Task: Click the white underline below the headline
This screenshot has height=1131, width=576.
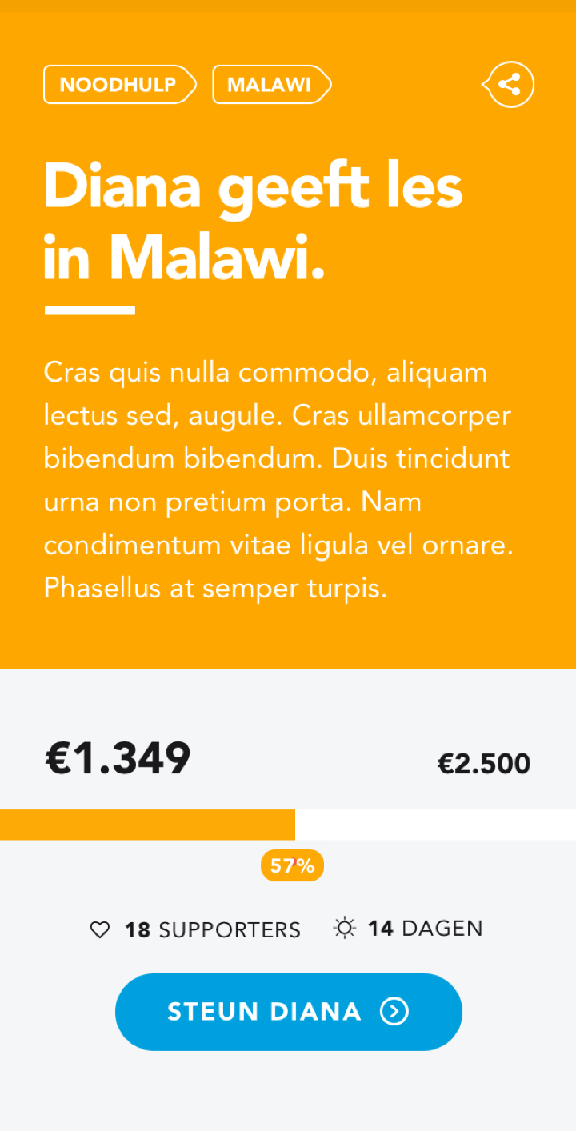Action: pos(90,310)
